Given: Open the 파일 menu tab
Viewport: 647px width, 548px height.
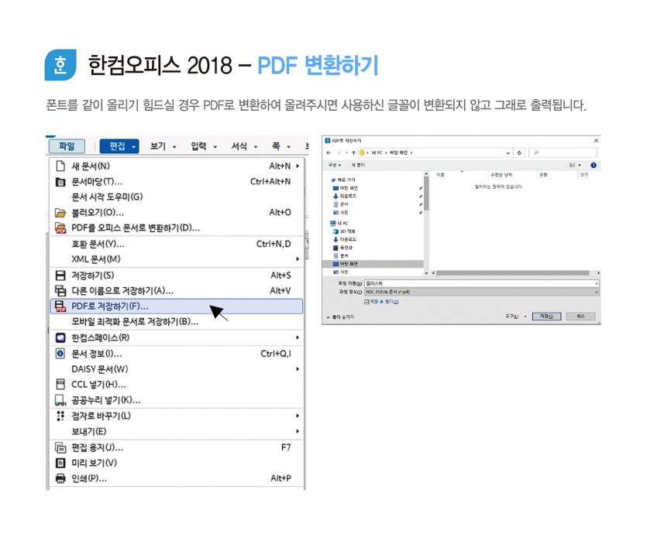Looking at the screenshot, I should click(67, 146).
